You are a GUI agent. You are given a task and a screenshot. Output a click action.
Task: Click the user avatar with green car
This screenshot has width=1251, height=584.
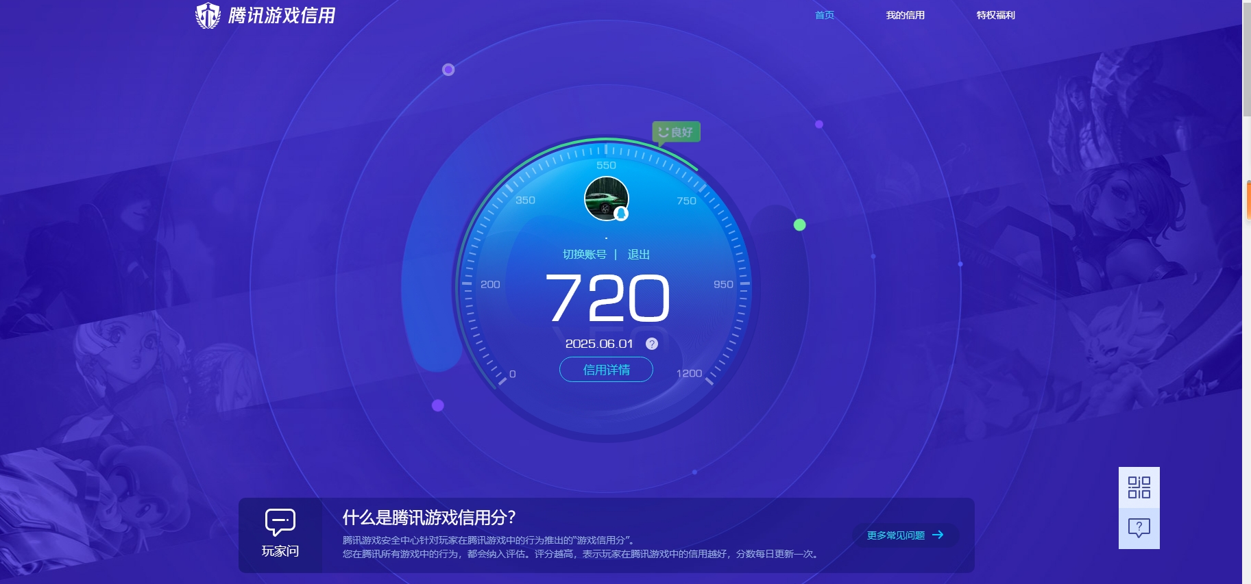coord(606,199)
